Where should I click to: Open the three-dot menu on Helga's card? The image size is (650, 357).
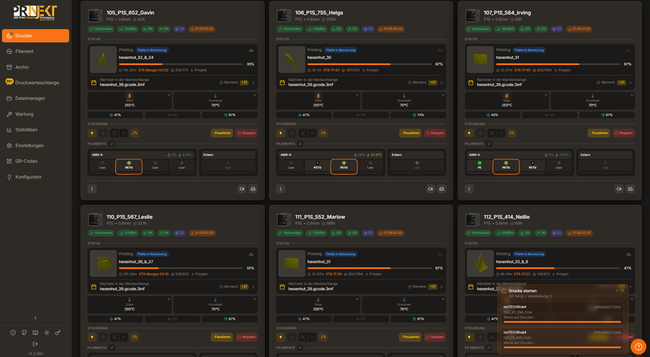coord(281,189)
